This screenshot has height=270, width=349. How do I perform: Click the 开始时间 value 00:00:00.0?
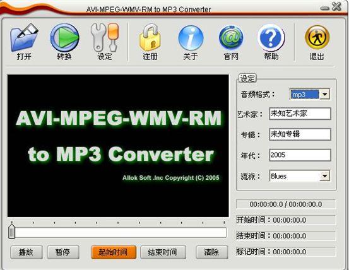coord(289,220)
